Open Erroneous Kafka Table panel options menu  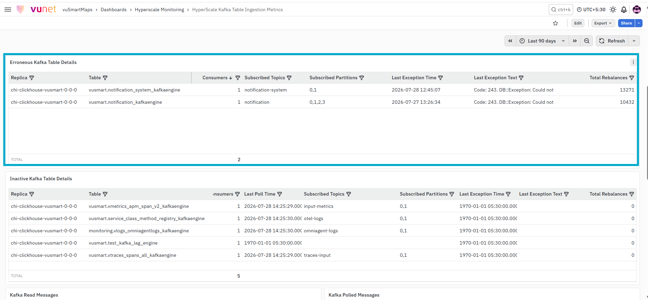point(633,62)
